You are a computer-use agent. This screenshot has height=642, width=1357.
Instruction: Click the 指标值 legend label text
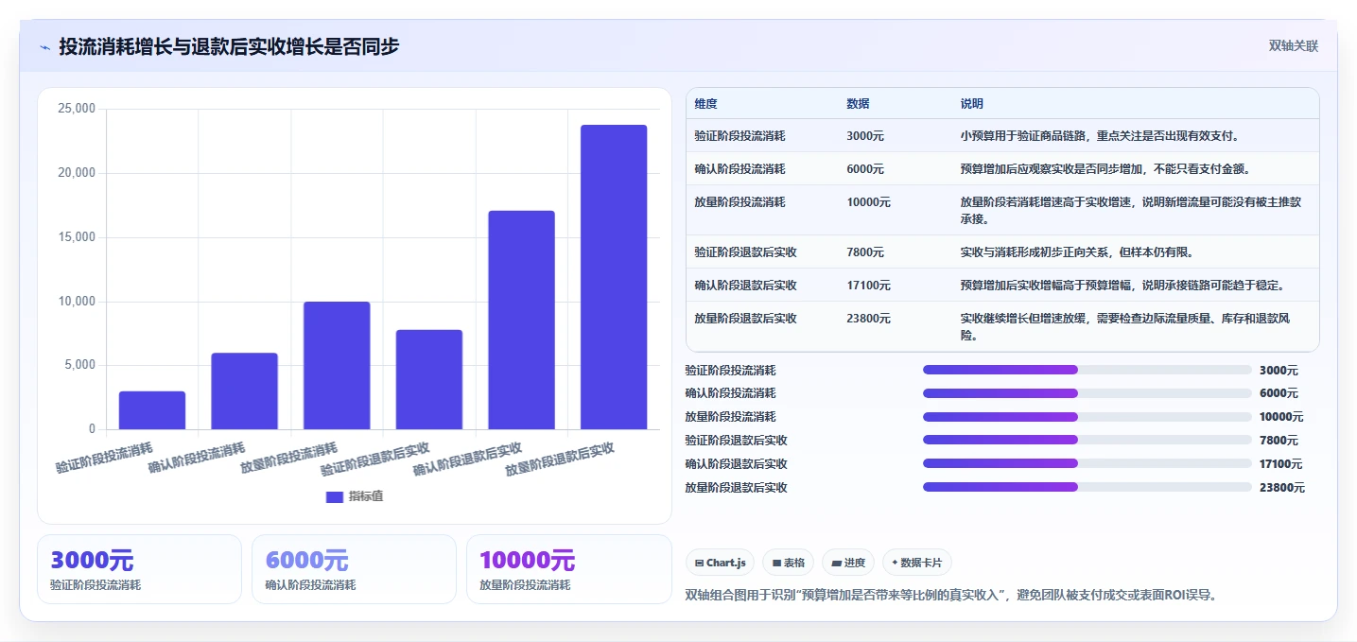click(x=366, y=496)
